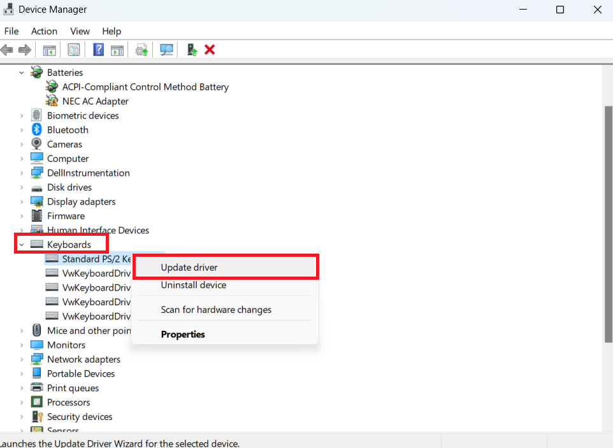Toggle the Show/Hide Console Tree toolbar icon
The height and width of the screenshot is (448, 613).
pos(49,50)
